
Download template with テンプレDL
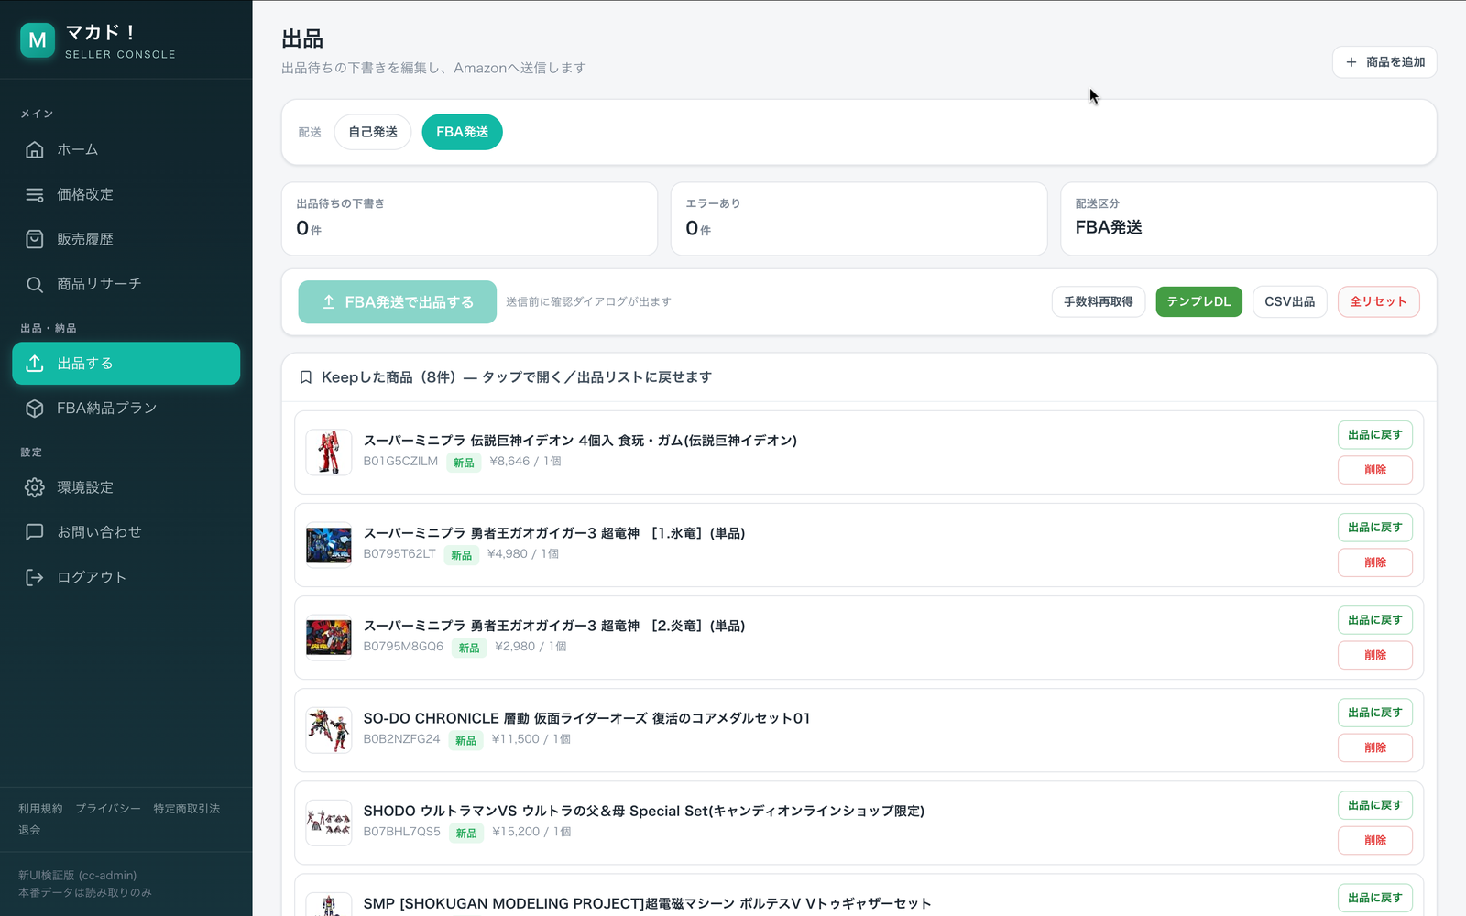tap(1198, 301)
